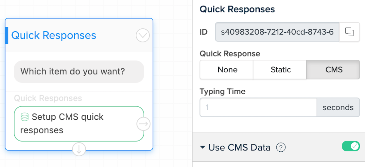Click the right arrow connector on CMS quick responses
This screenshot has height=167, width=365.
click(143, 124)
